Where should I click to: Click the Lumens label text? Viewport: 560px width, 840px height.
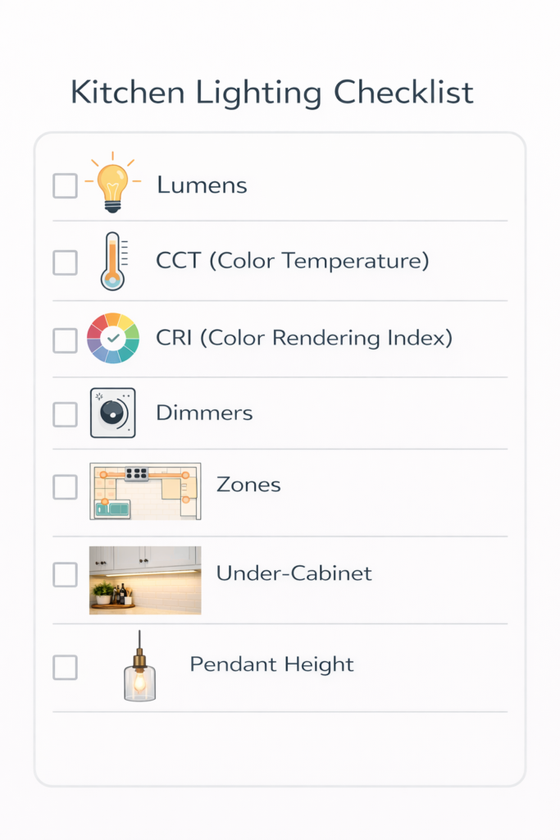pyautogui.click(x=202, y=185)
